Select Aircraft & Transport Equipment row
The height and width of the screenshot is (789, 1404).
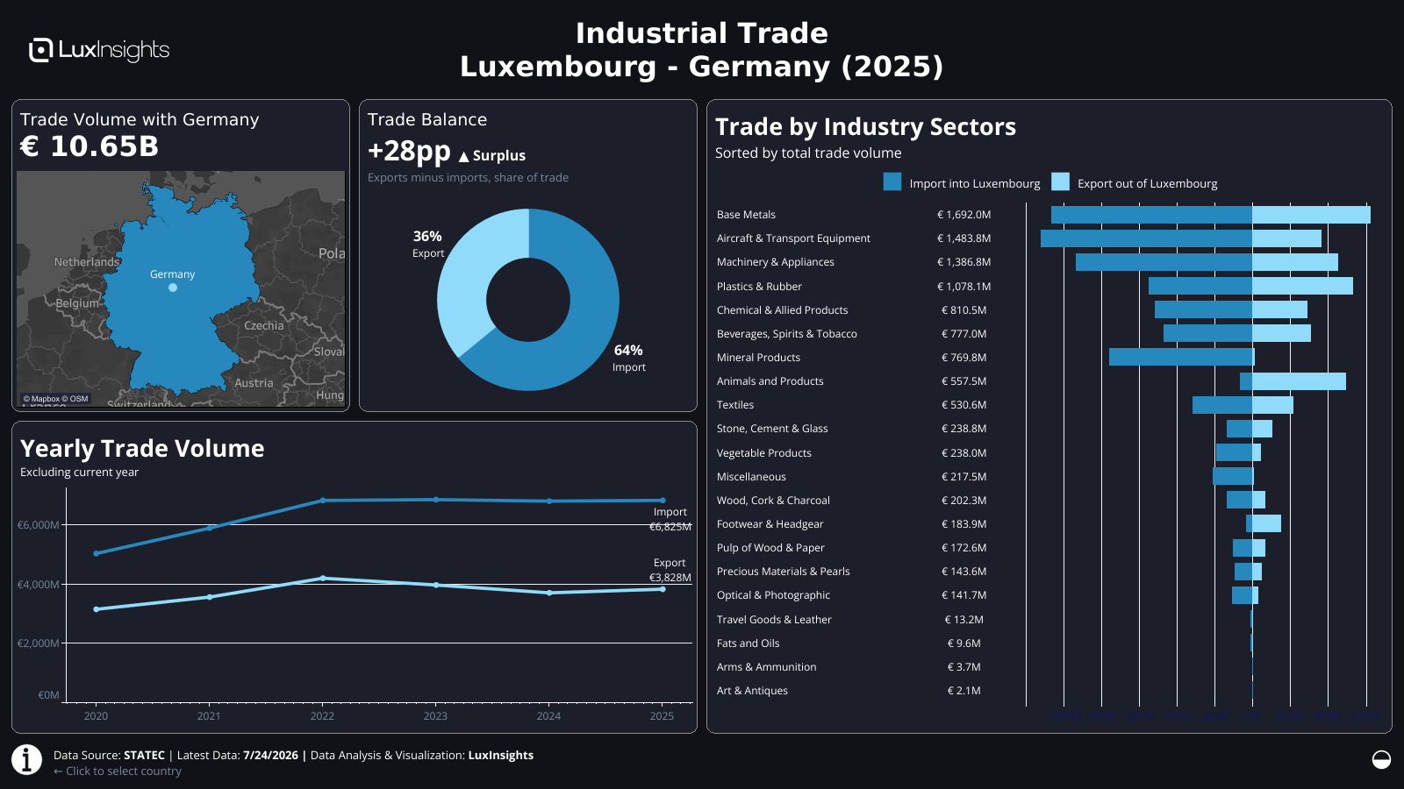(x=1044, y=238)
